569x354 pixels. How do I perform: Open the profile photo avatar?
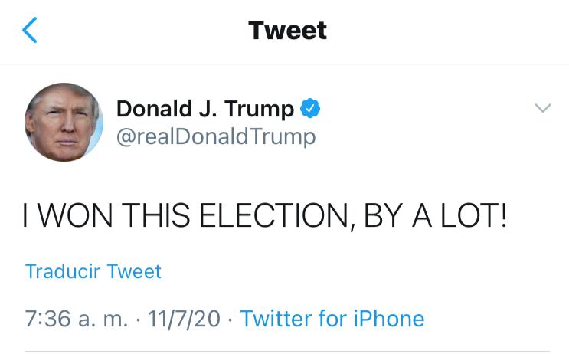(64, 122)
